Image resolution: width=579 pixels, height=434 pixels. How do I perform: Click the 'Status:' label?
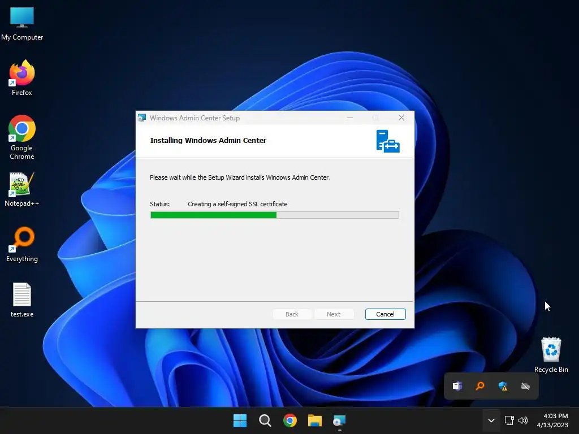click(x=160, y=204)
